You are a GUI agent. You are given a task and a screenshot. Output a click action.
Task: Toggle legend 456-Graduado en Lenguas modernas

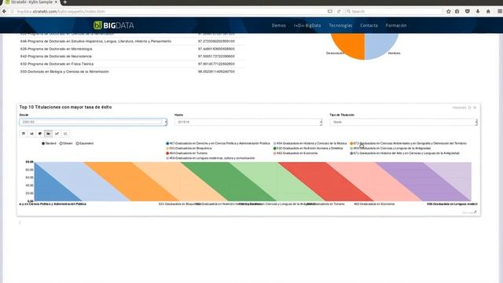211,158
